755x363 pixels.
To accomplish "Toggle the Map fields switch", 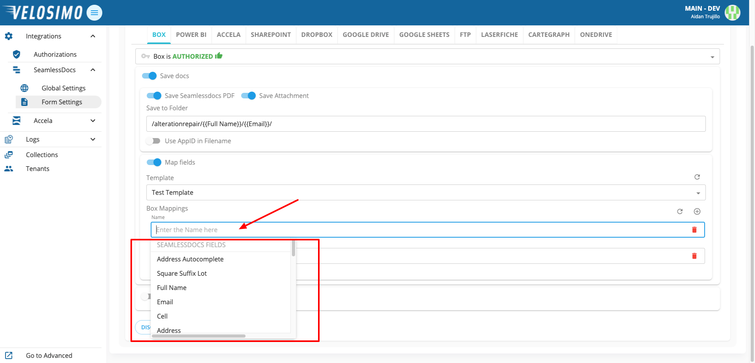I will [154, 162].
